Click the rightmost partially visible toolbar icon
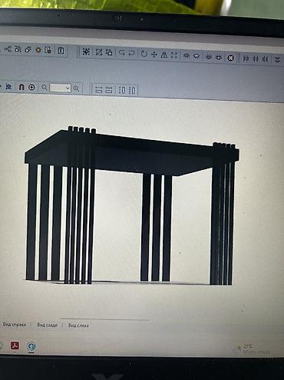 coord(278,60)
